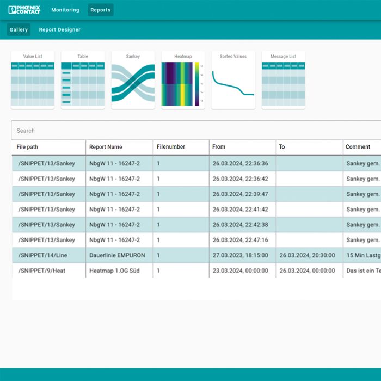Switch to the Report Designer tab
381x381 pixels.
coord(59,29)
